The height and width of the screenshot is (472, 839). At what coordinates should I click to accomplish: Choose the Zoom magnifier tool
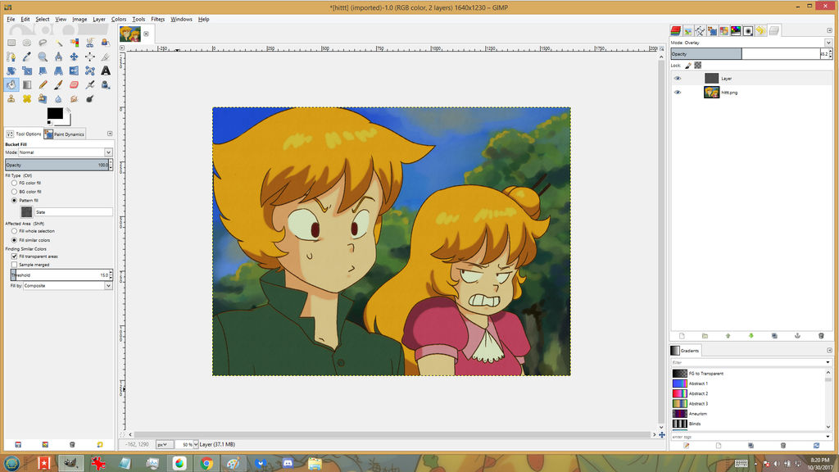[x=42, y=57]
